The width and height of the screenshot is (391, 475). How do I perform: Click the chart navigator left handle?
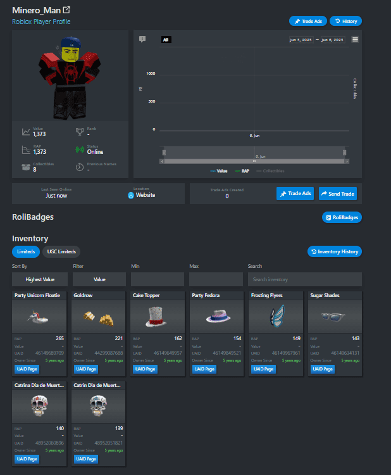pos(164,153)
